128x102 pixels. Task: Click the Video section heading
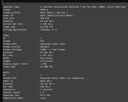click(x=6, y=35)
